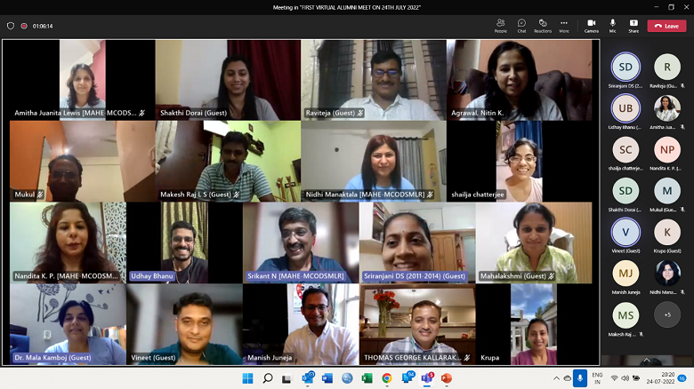Click the taskbar microphone-in-use indicator
Viewport: 694px width, 389px height.
click(580, 378)
